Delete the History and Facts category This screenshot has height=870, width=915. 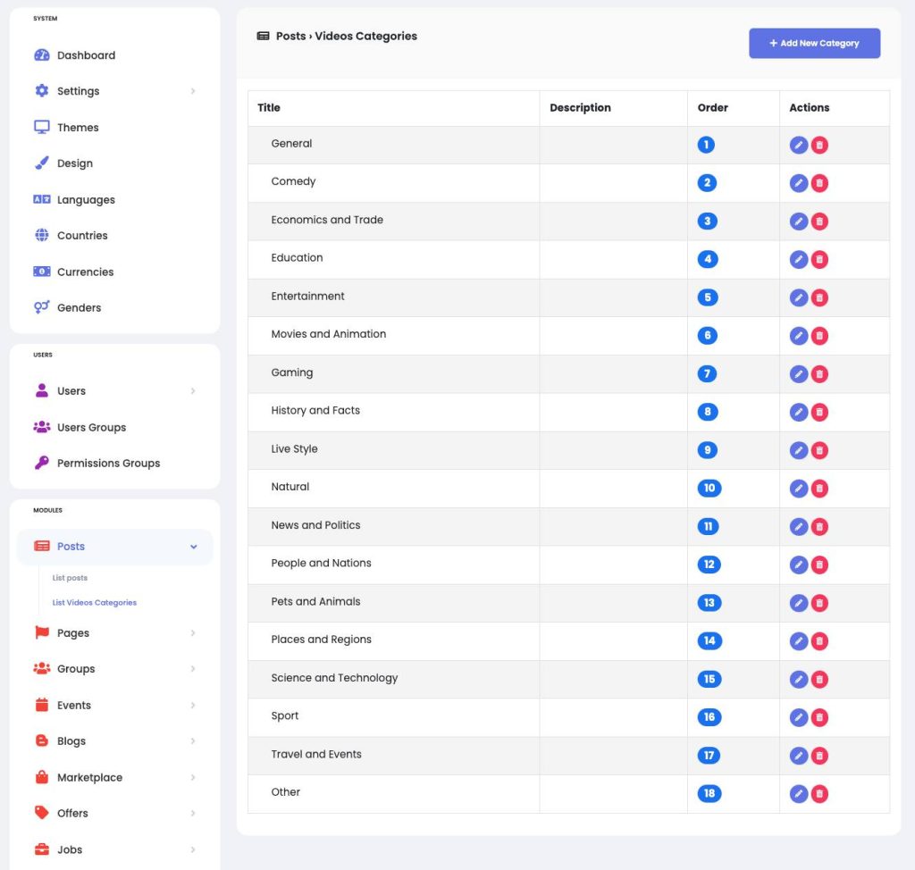pos(819,412)
